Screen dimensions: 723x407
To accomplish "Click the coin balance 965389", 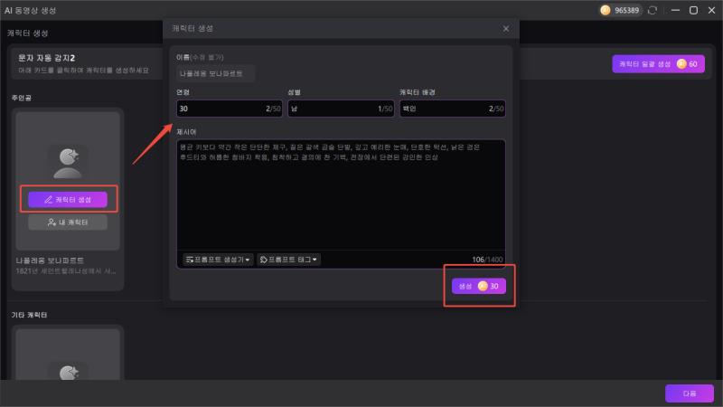I will point(620,10).
